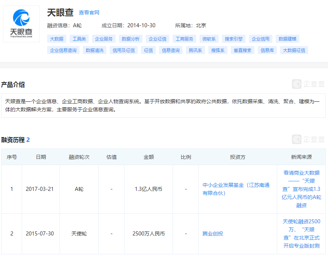Click the 企业服务 tag

coord(104,39)
